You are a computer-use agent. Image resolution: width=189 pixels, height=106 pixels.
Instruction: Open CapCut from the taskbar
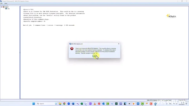pyautogui.click(x=129, y=104)
